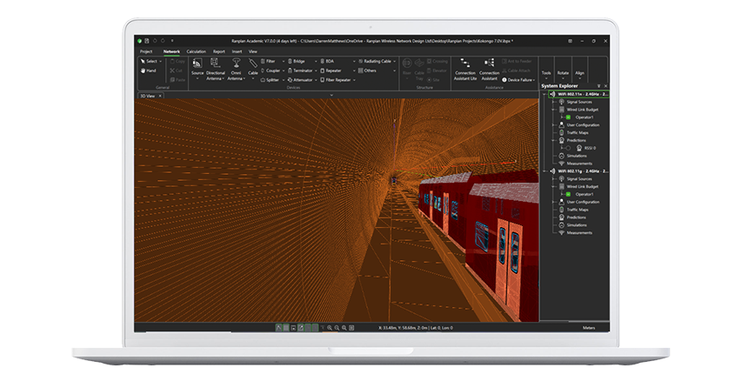Place a Fiber Repeater device
Screen dimensions: 729x381
[x=336, y=80]
